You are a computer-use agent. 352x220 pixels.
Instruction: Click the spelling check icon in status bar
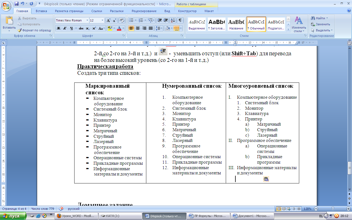tap(61, 209)
